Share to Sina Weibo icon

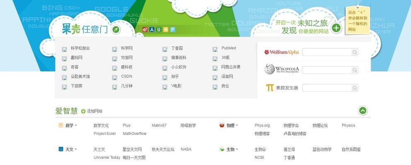click(145, 30)
